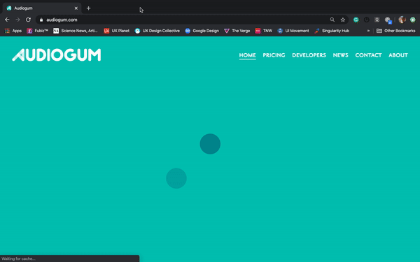The height and width of the screenshot is (262, 420).
Task: Expand hidden bookmarks with the chevron
Action: (x=368, y=31)
